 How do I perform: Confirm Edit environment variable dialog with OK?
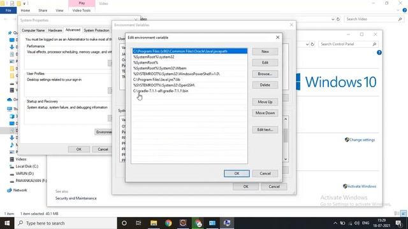[x=237, y=174]
